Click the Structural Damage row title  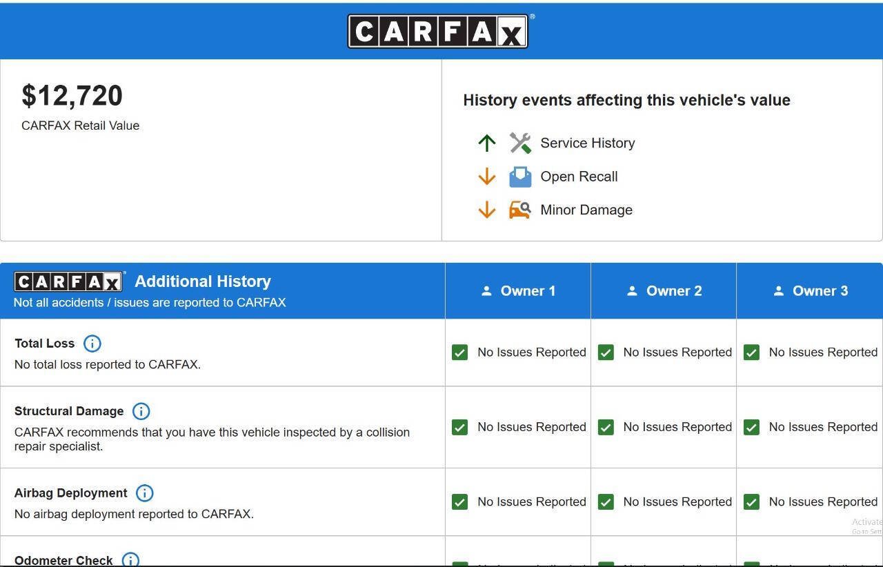tap(69, 411)
